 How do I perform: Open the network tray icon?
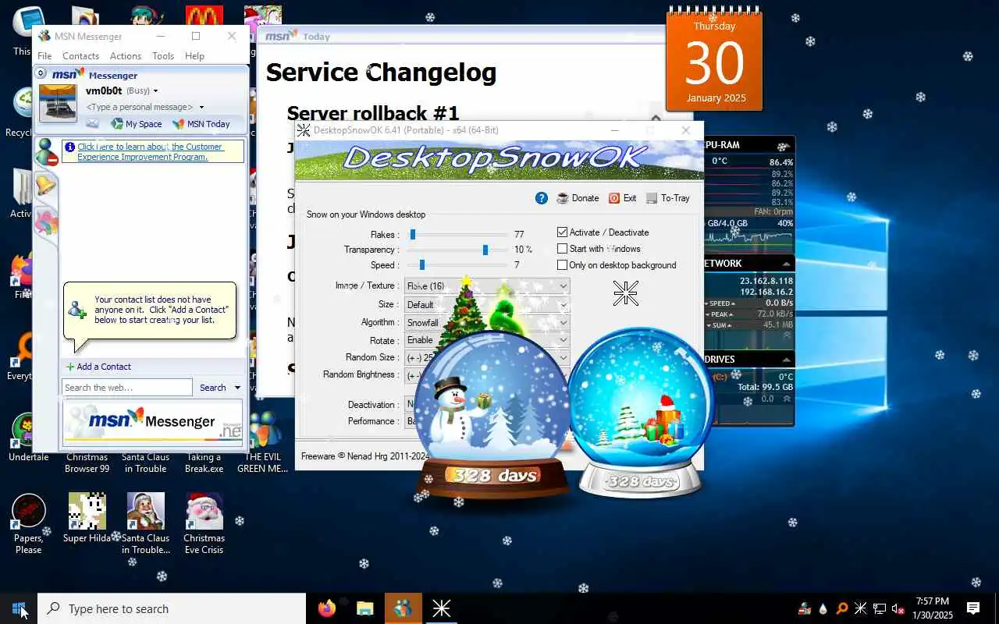click(880, 608)
